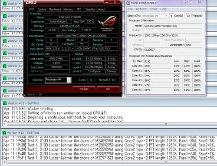This screenshot has width=217, height=166.
Task: Click the Worker #11 horizontal scrollbar
Action: click(112, 124)
